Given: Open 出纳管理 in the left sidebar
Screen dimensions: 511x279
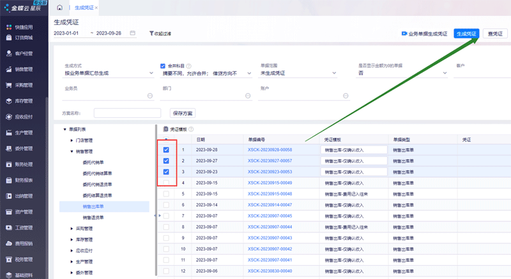Looking at the screenshot, I should click(20, 196).
